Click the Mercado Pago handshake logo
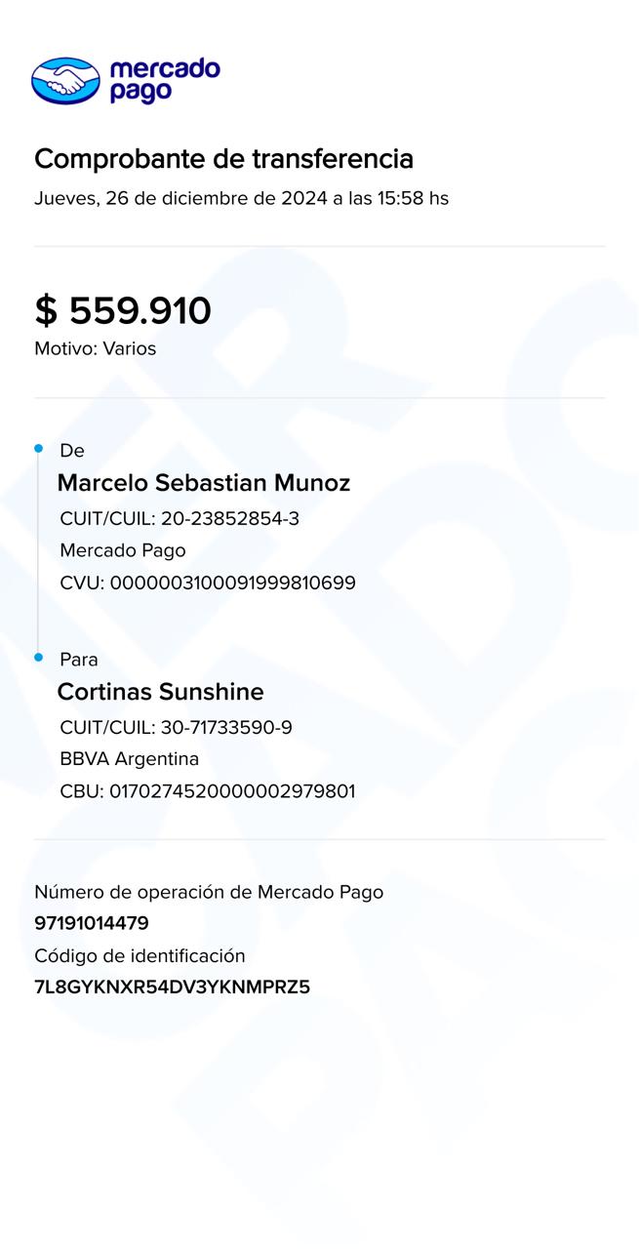 (65, 80)
